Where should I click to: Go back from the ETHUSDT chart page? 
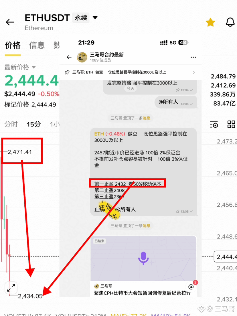(x=10, y=22)
